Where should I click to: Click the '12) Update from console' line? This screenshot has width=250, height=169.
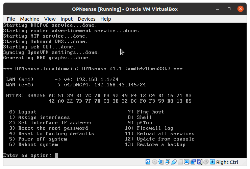click(159, 139)
